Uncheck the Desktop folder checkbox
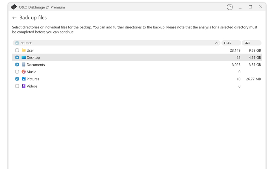 [17, 57]
